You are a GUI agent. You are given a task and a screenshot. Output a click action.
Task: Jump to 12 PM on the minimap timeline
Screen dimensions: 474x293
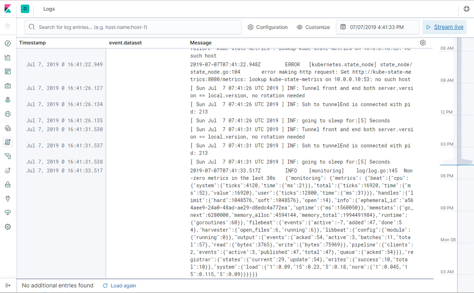[x=447, y=112]
